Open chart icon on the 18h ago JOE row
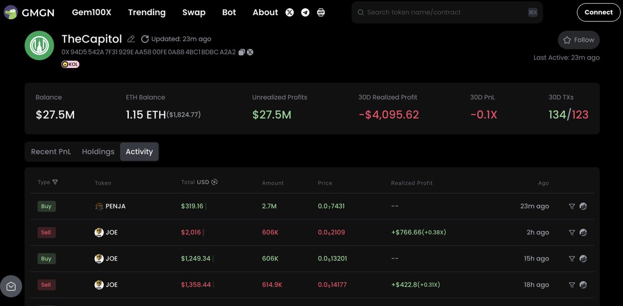 [583, 285]
